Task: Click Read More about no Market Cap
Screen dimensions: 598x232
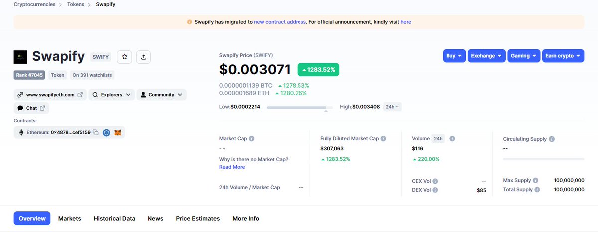Action: point(232,167)
